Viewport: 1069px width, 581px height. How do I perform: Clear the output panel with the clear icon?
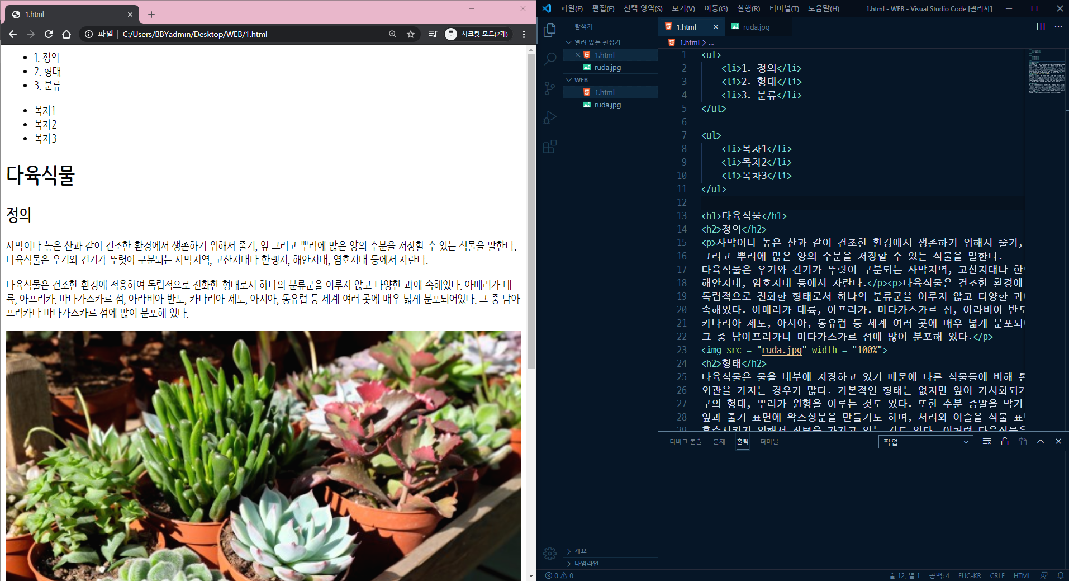point(987,442)
